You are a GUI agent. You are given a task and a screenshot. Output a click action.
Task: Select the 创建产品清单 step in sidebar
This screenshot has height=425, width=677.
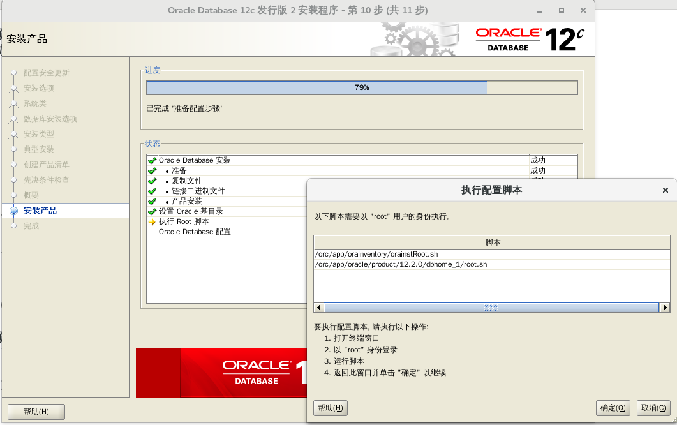(x=46, y=165)
